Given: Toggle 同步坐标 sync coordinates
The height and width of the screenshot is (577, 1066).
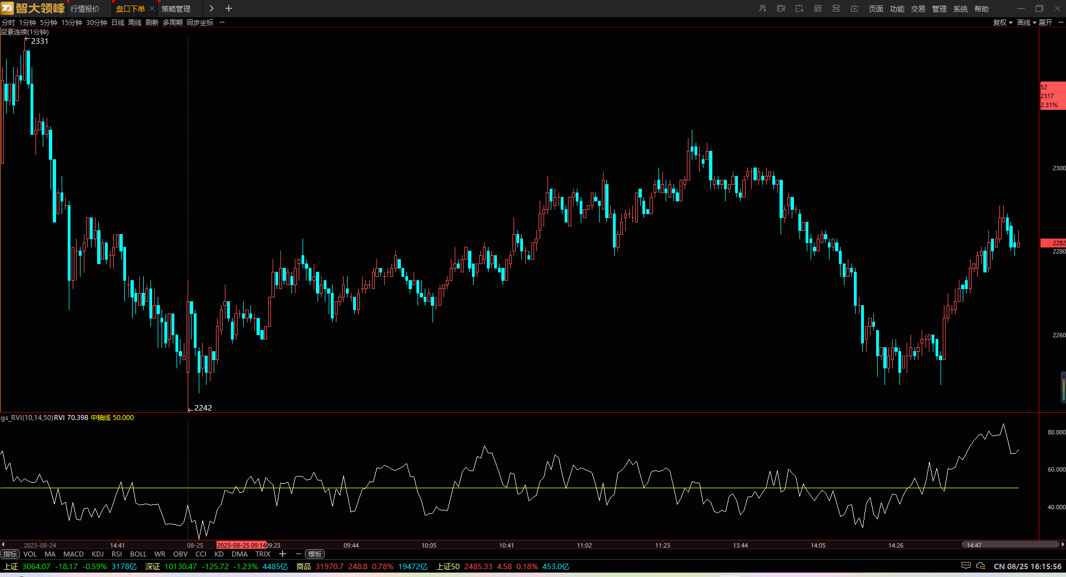Looking at the screenshot, I should 200,22.
